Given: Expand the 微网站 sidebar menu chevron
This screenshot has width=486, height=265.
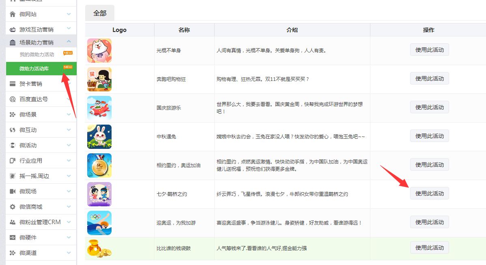Looking at the screenshot, I should (x=69, y=14).
